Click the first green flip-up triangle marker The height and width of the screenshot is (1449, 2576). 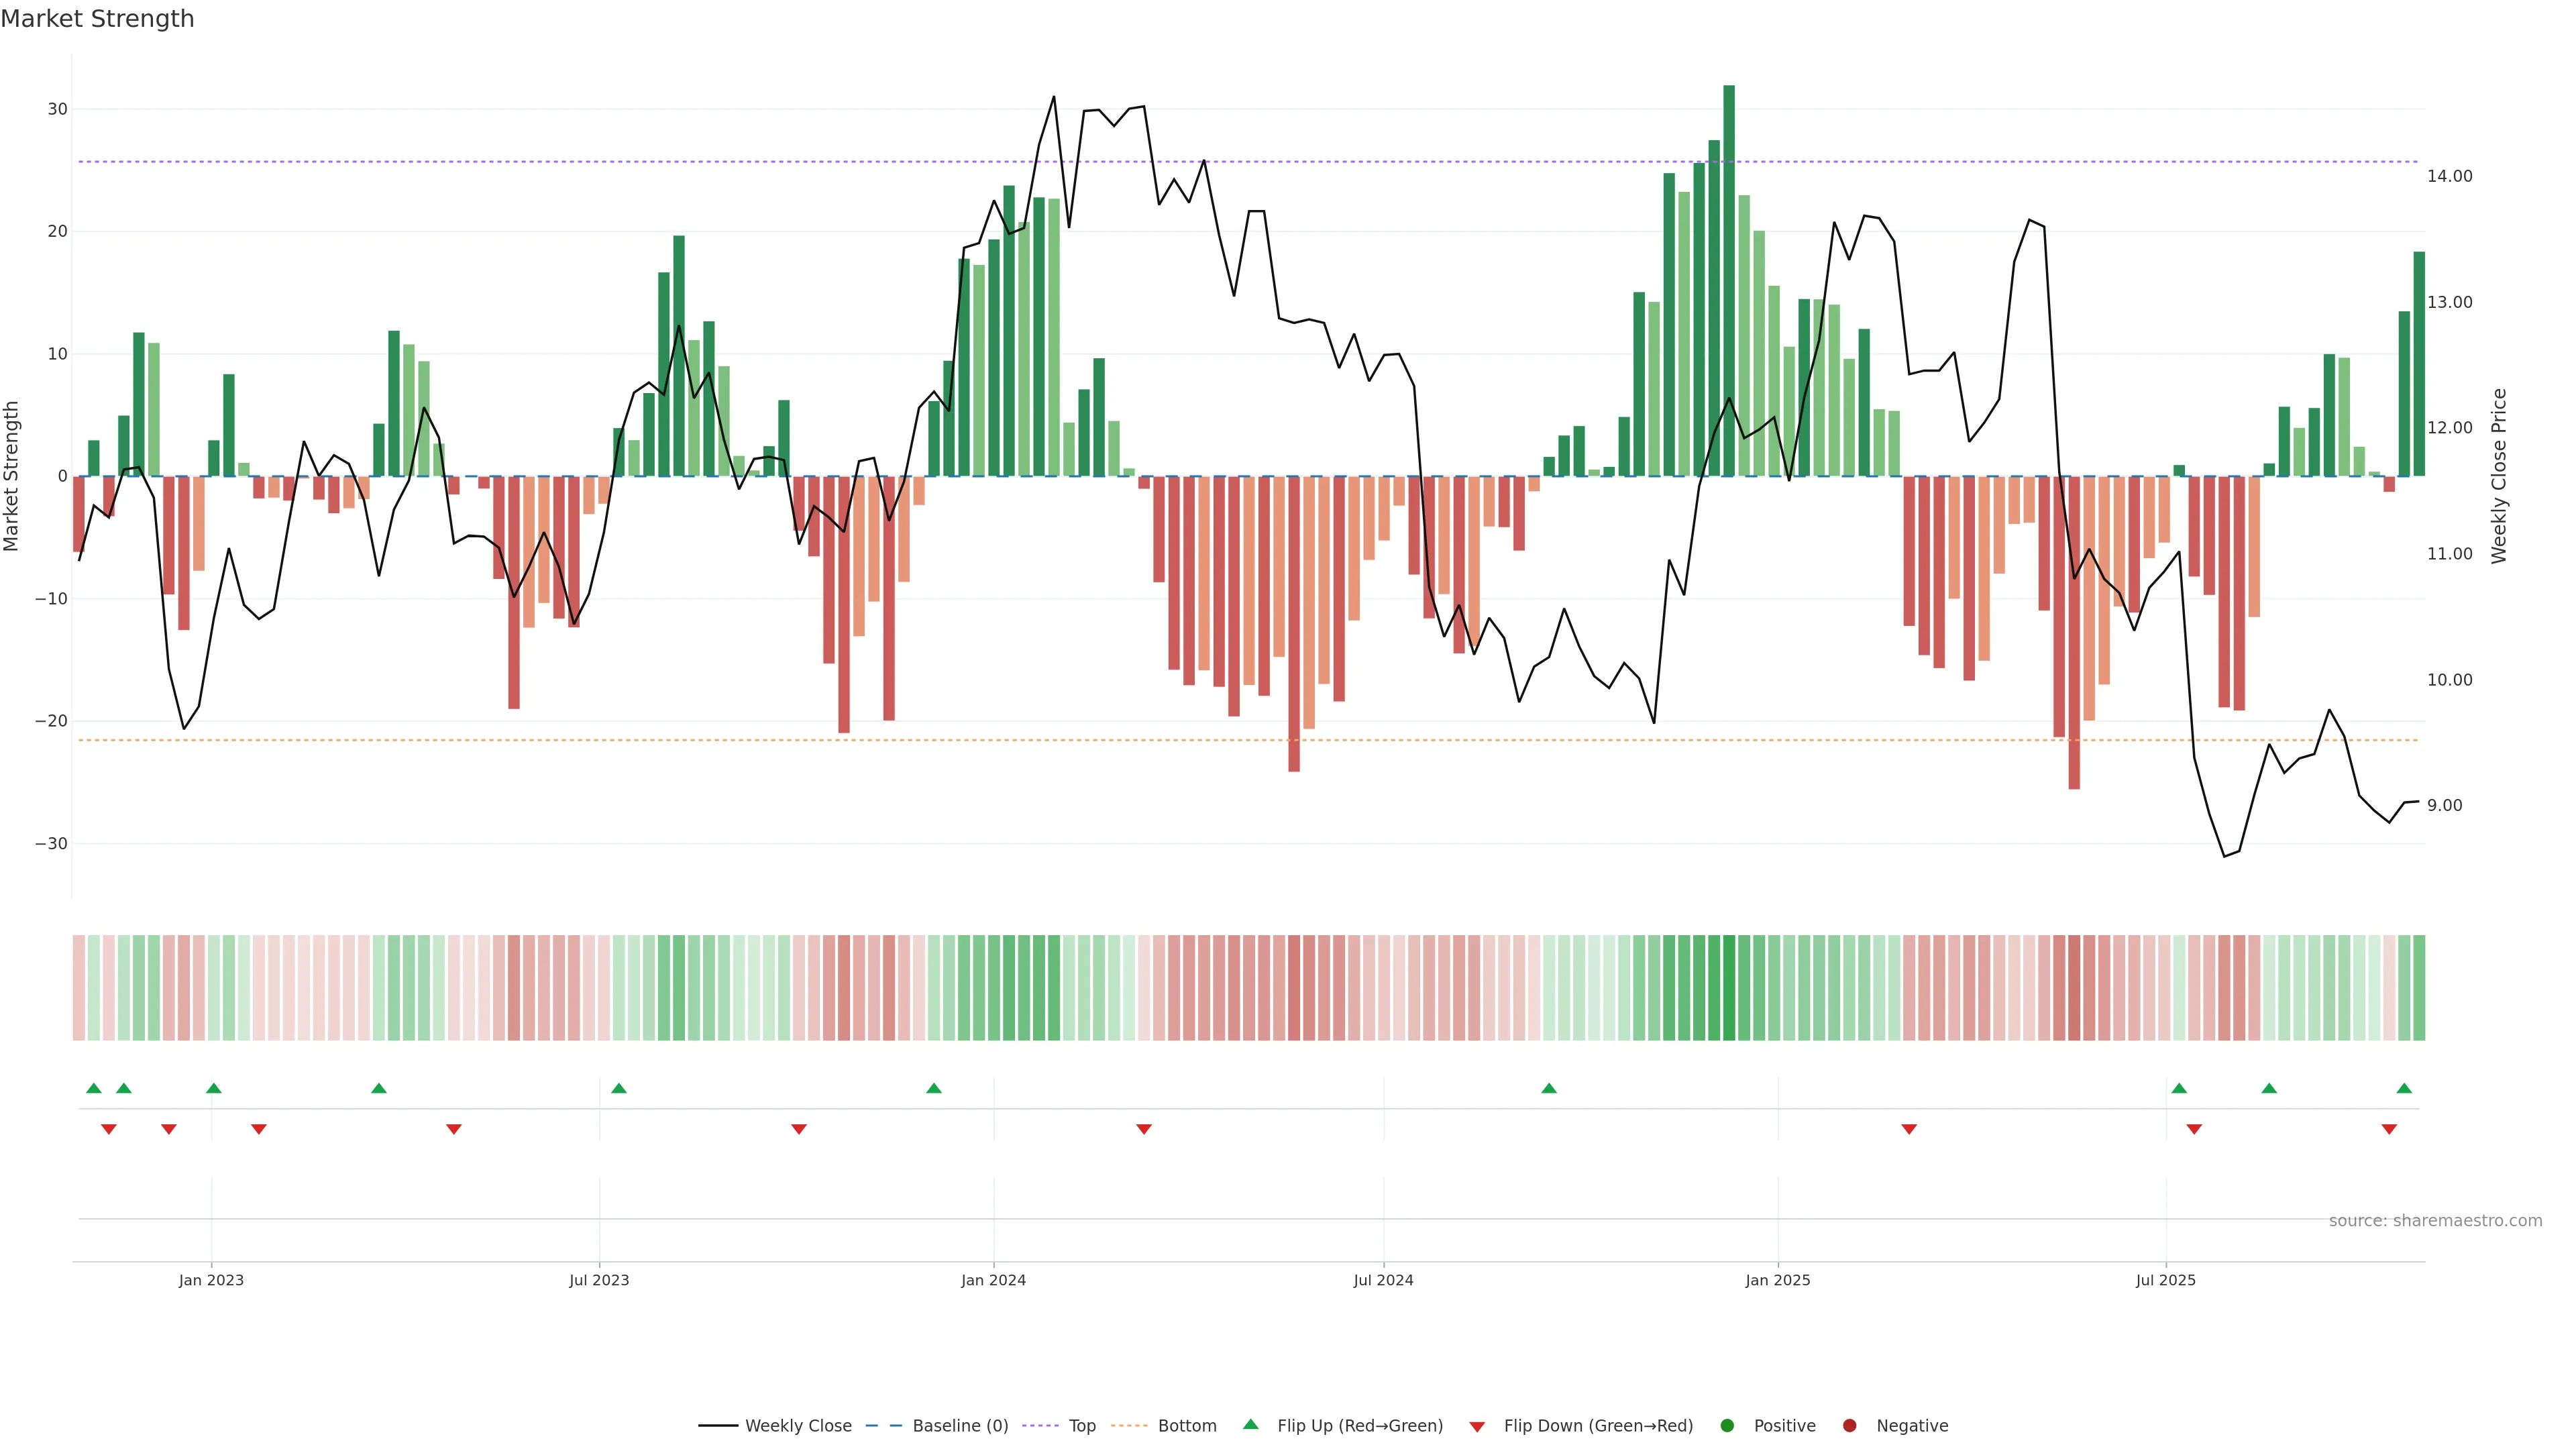(x=94, y=1088)
